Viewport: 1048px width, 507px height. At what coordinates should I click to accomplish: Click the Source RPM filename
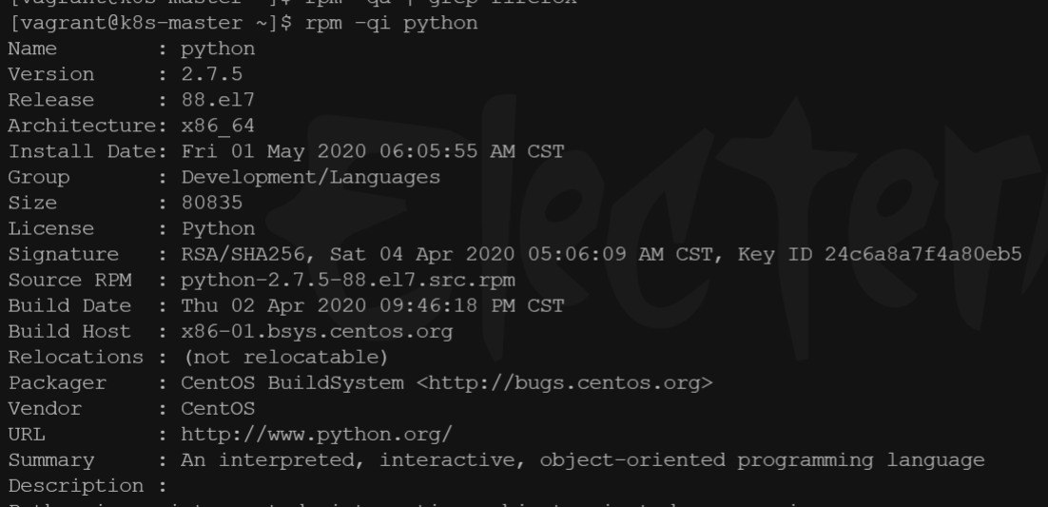(x=348, y=281)
